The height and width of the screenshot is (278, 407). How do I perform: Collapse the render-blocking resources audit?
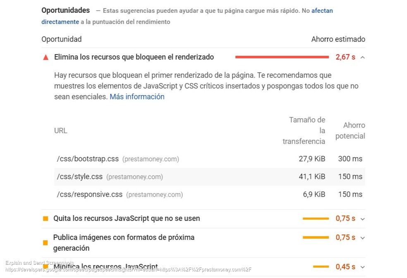point(363,58)
